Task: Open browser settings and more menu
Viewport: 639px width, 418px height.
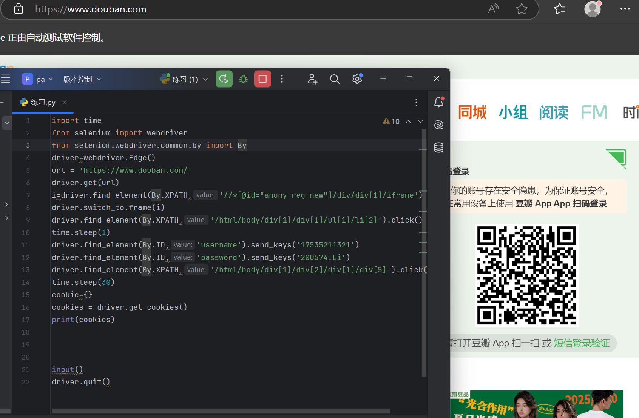Action: 625,9
